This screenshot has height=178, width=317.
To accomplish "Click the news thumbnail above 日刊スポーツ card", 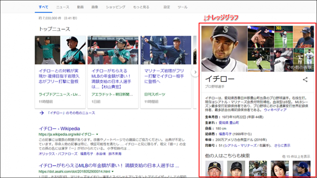I will [x=166, y=50].
